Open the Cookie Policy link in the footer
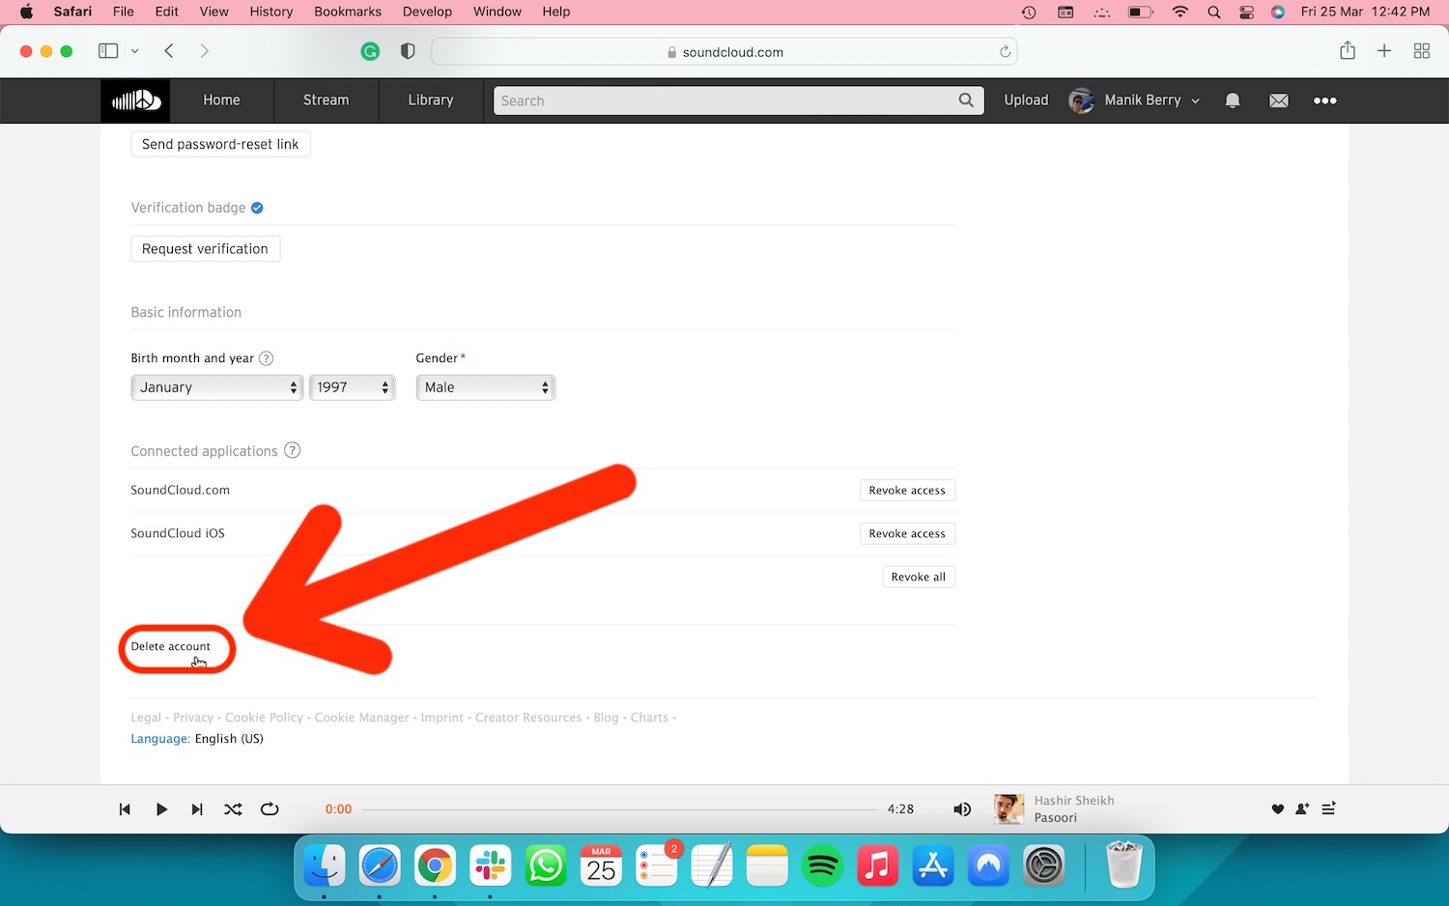 [264, 718]
